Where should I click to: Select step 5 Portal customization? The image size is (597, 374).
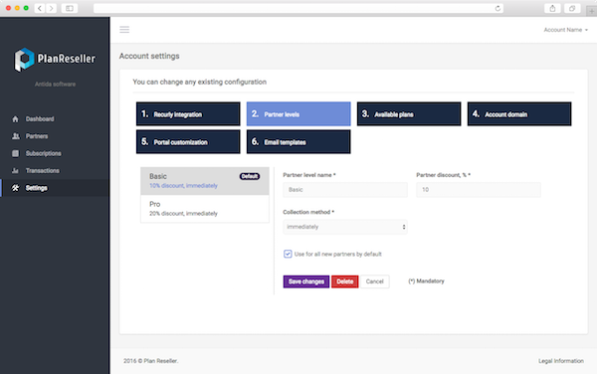[x=188, y=141]
